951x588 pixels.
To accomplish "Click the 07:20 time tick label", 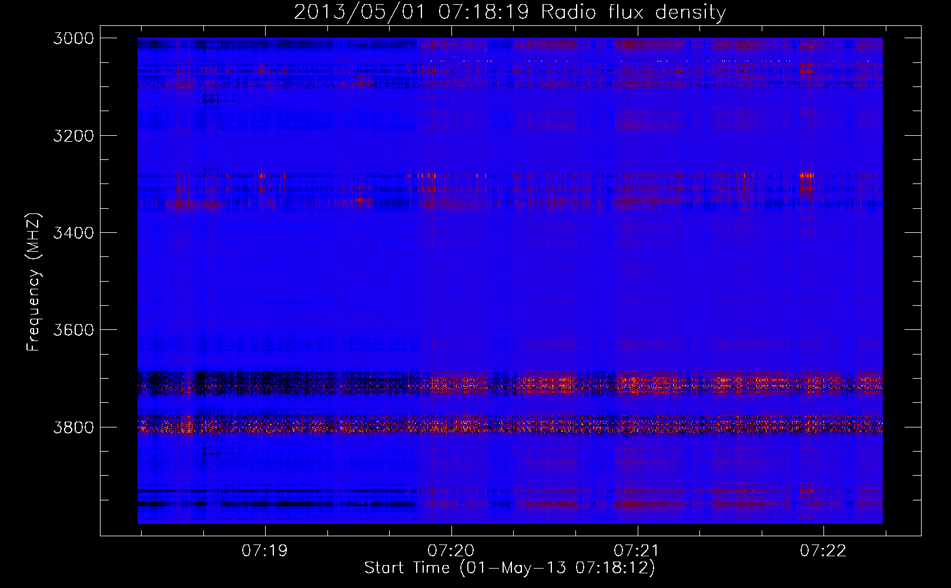I will (451, 551).
